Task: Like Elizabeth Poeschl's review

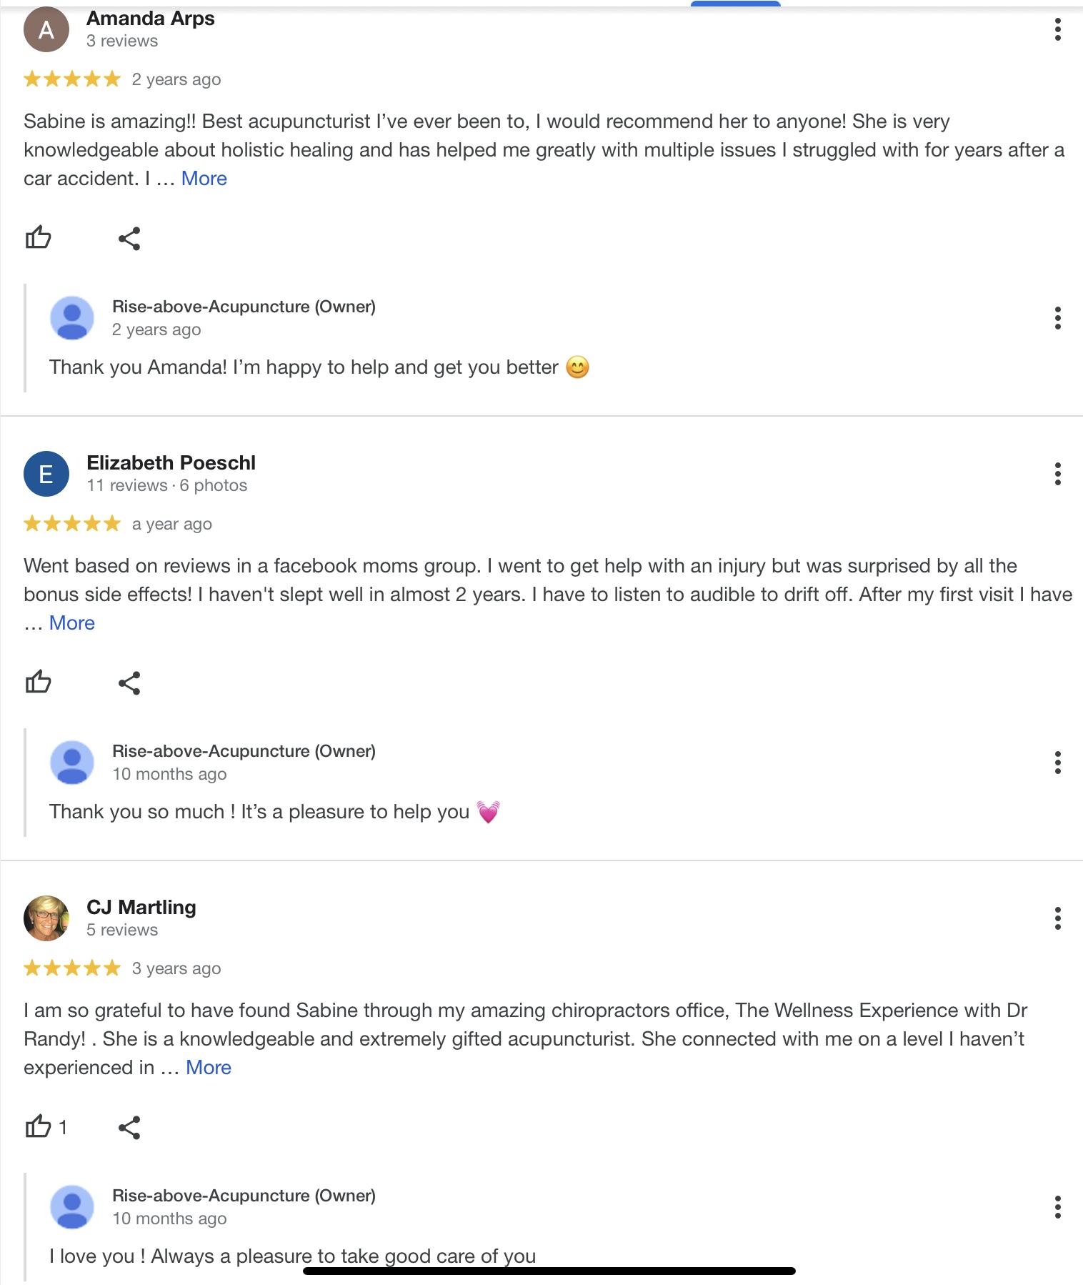Action: (39, 682)
